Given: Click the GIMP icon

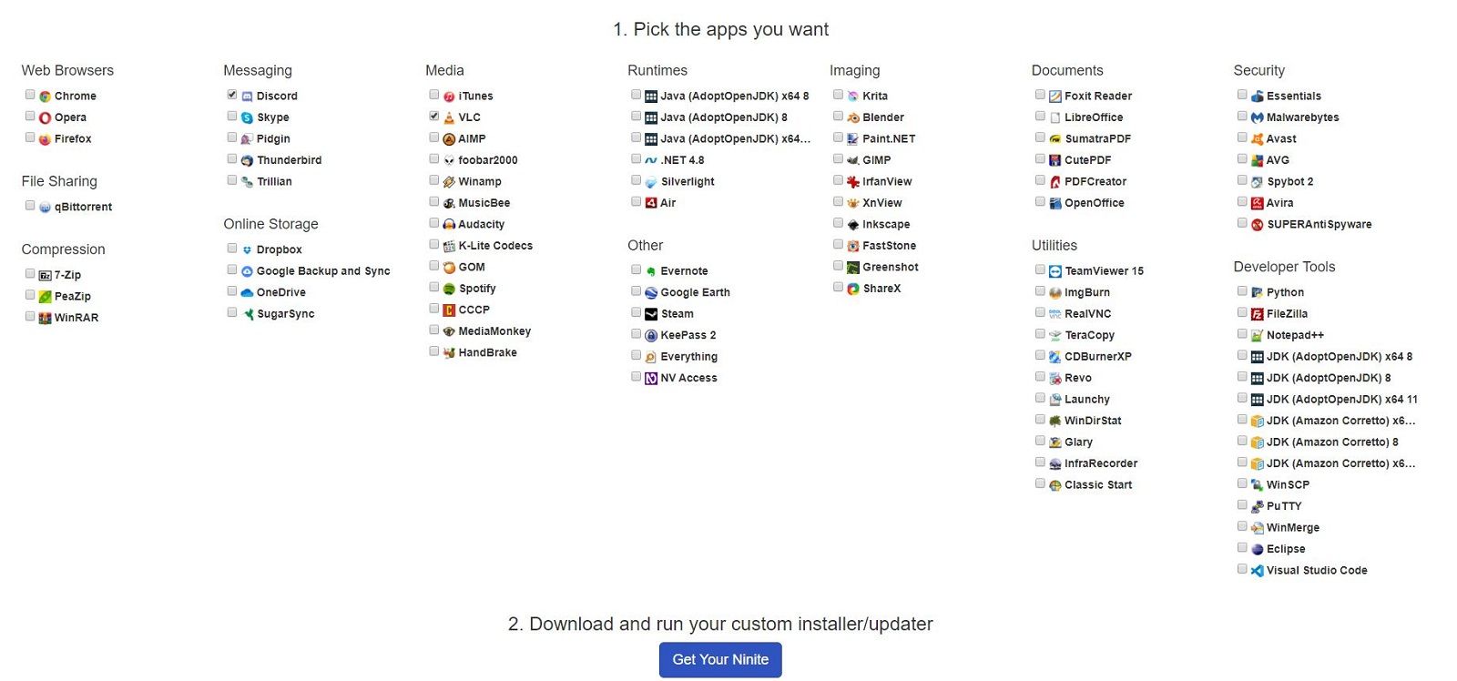Looking at the screenshot, I should pyautogui.click(x=853, y=160).
